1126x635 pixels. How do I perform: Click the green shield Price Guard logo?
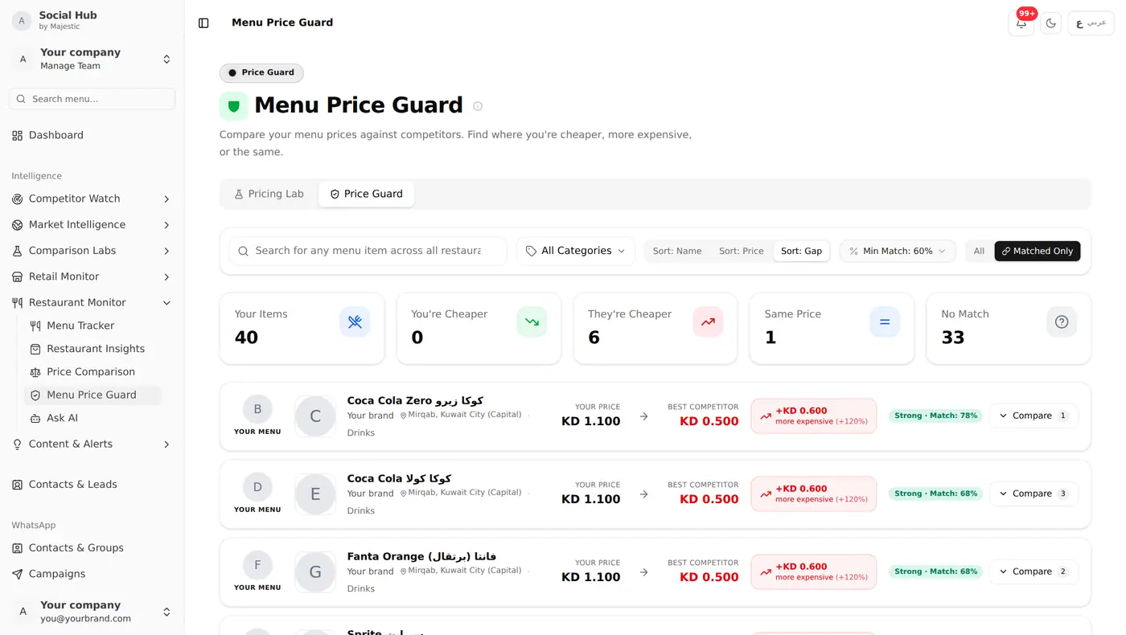click(234, 106)
